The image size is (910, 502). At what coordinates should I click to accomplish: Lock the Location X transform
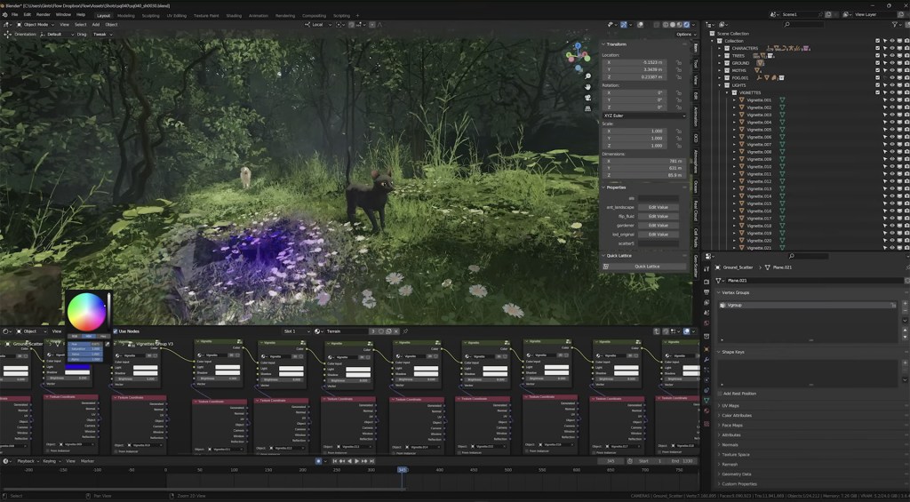[678, 62]
